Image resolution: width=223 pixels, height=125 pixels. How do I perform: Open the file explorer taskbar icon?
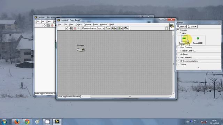(x=47, y=122)
